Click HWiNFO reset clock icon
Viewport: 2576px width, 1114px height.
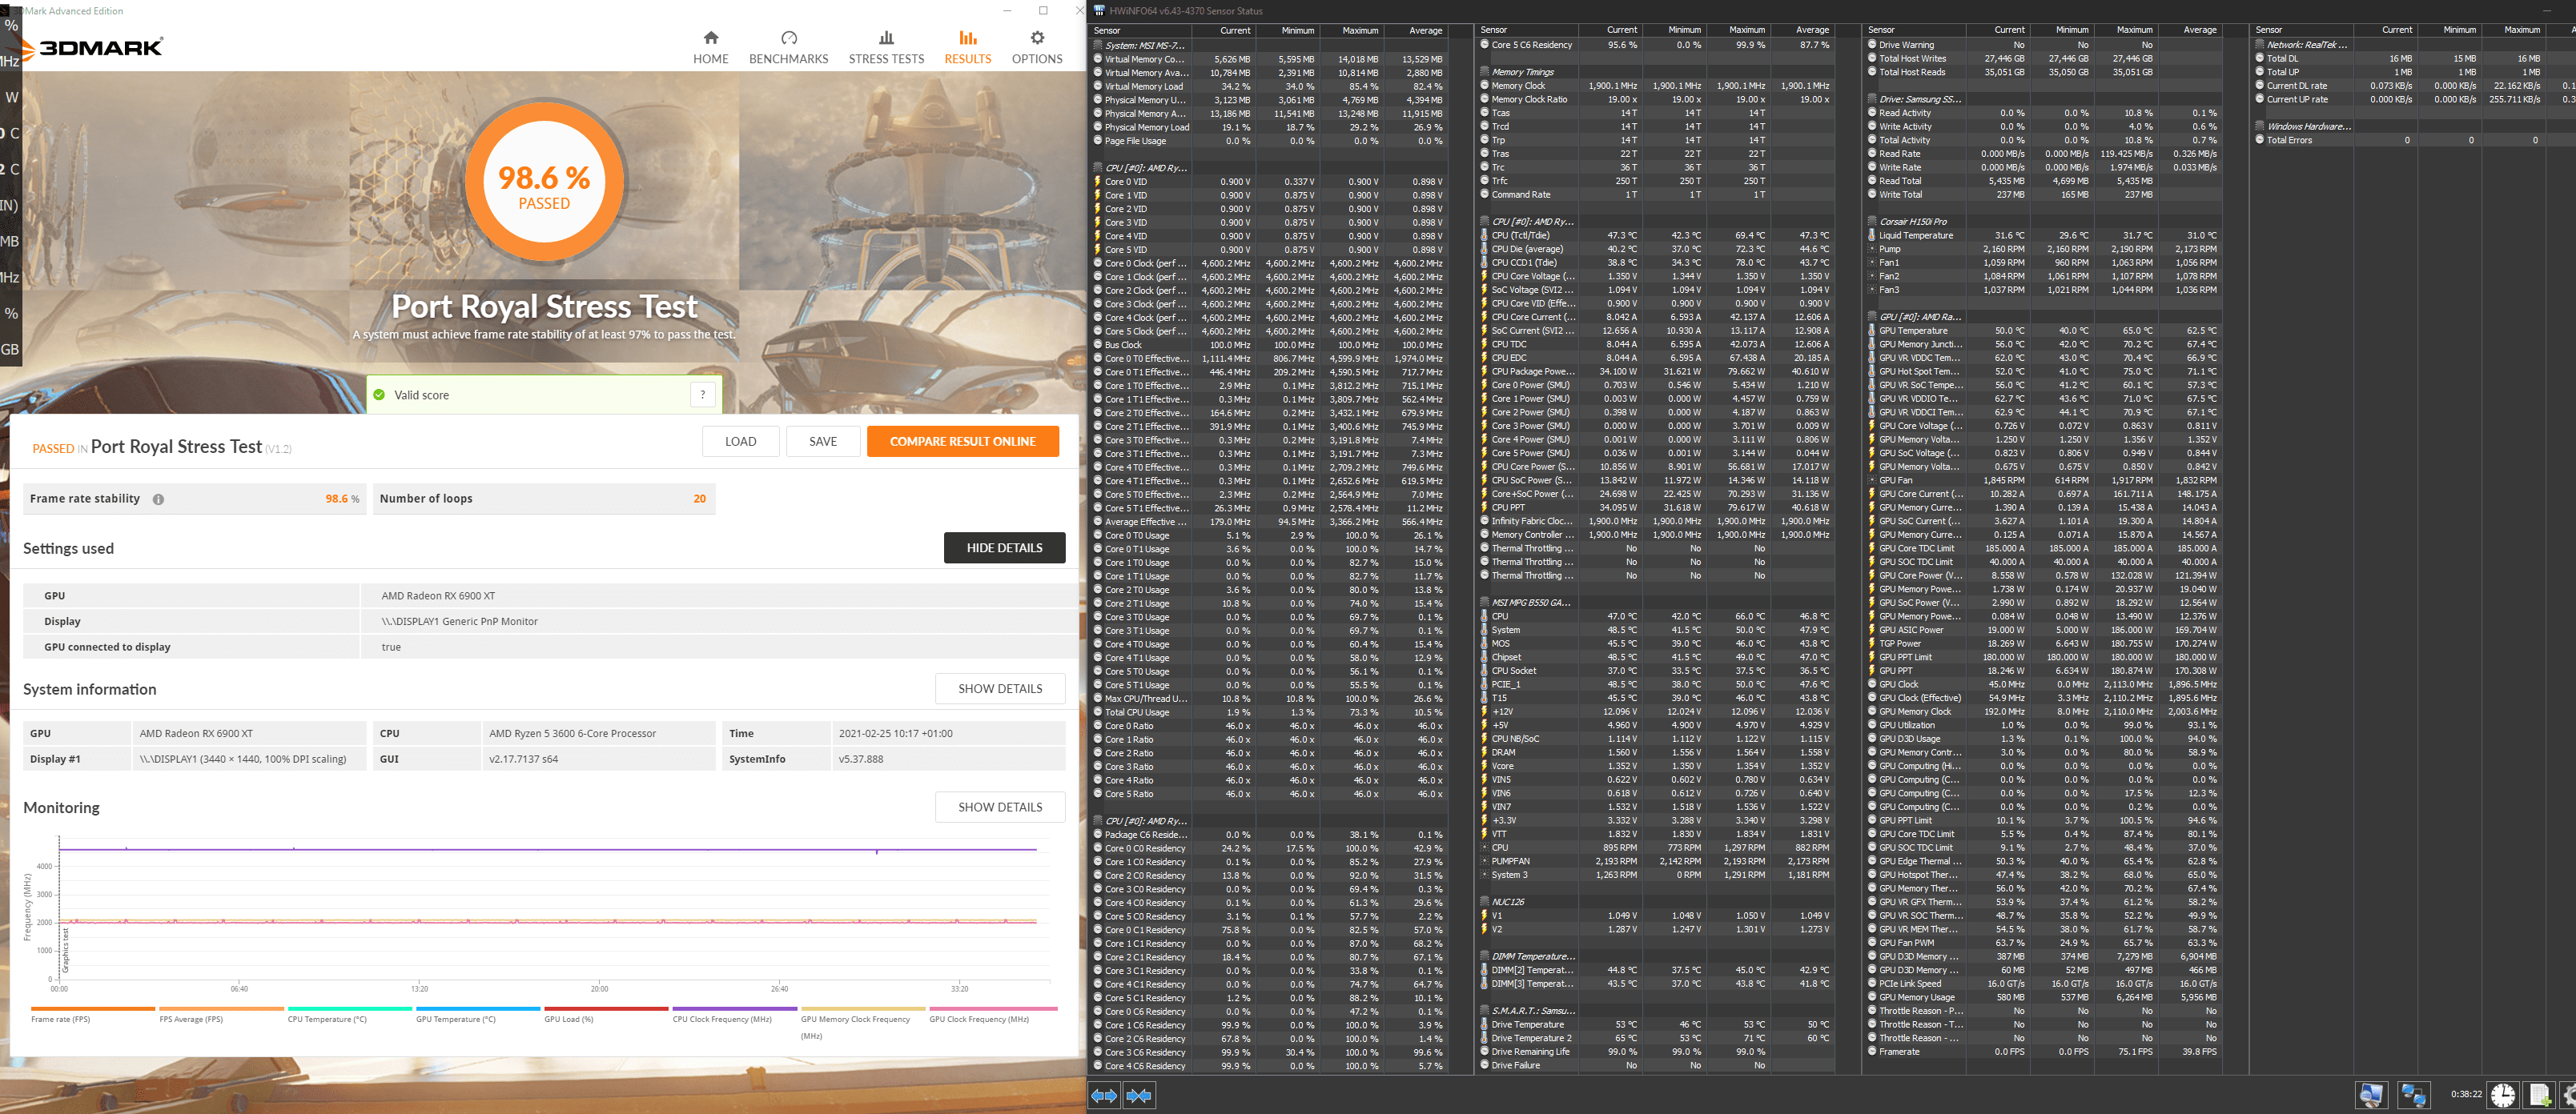pyautogui.click(x=2502, y=1095)
